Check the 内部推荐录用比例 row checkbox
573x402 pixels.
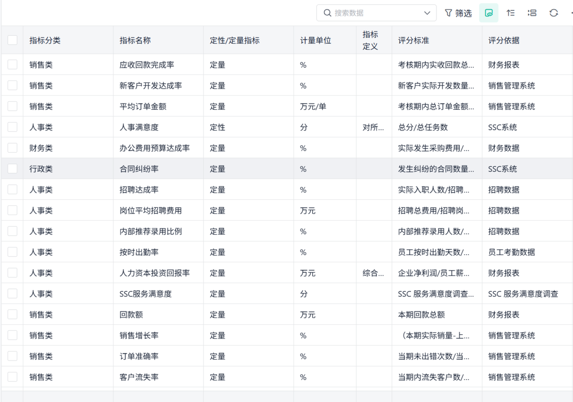12,231
